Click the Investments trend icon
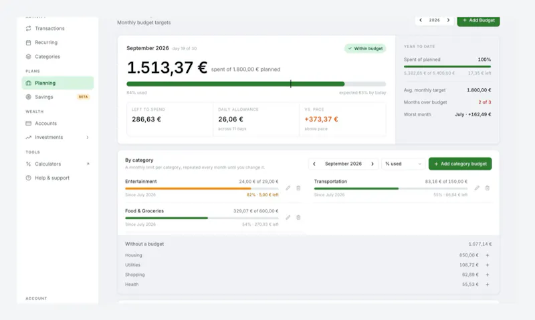 pyautogui.click(x=28, y=138)
